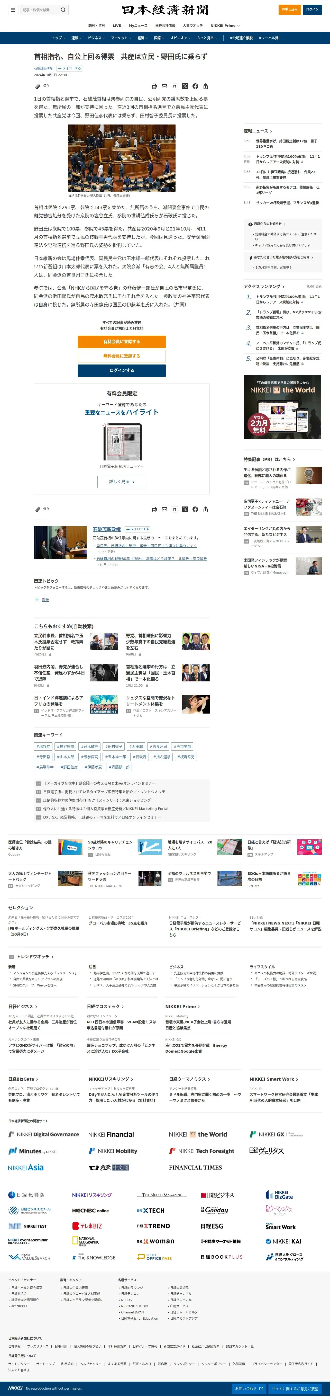The height and width of the screenshot is (1396, 330).
Task: Open NIKKEI Asia logo link
Action: (x=26, y=1168)
